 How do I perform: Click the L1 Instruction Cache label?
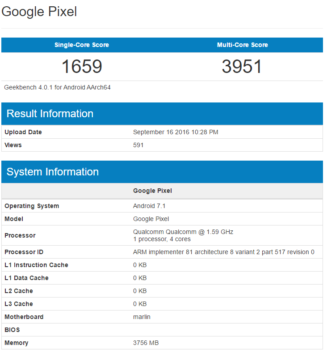(x=36, y=265)
